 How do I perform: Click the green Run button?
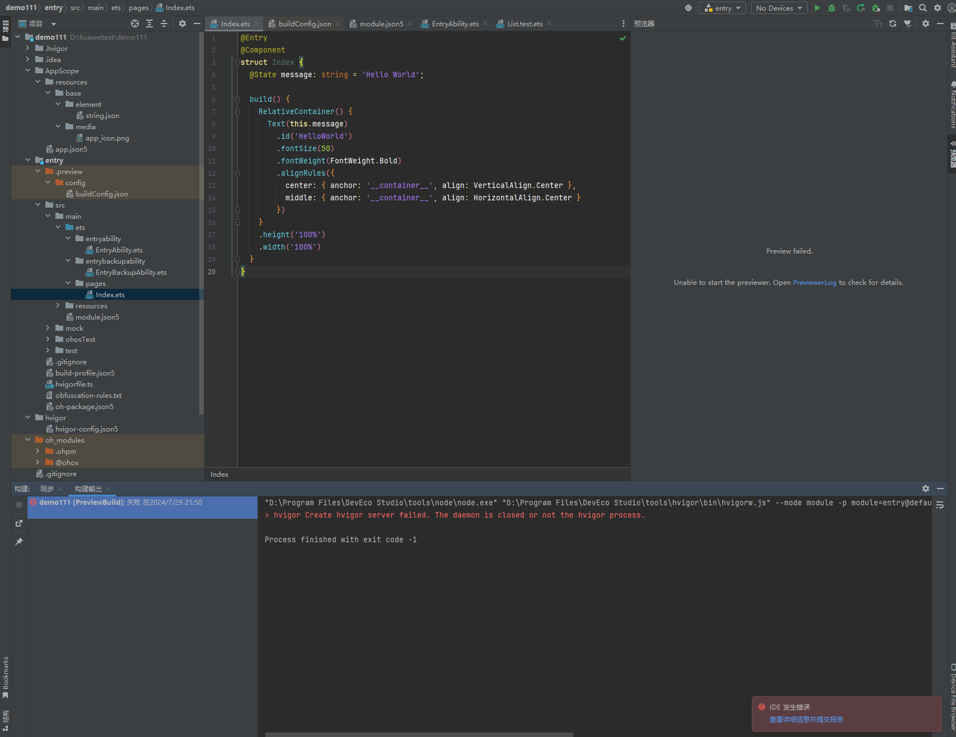(x=817, y=8)
